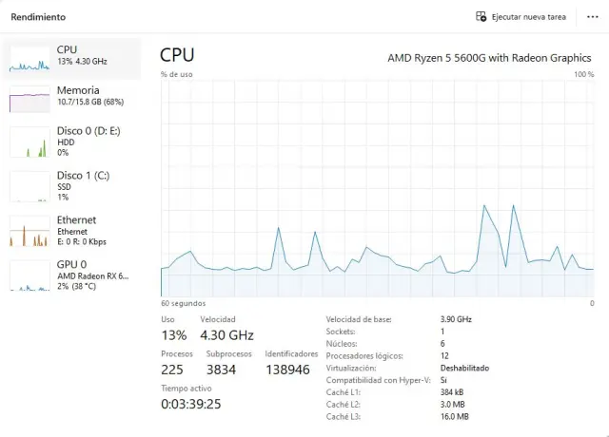Click the large CPU heading
Viewport: 609px width, 437px height.
pyautogui.click(x=178, y=55)
